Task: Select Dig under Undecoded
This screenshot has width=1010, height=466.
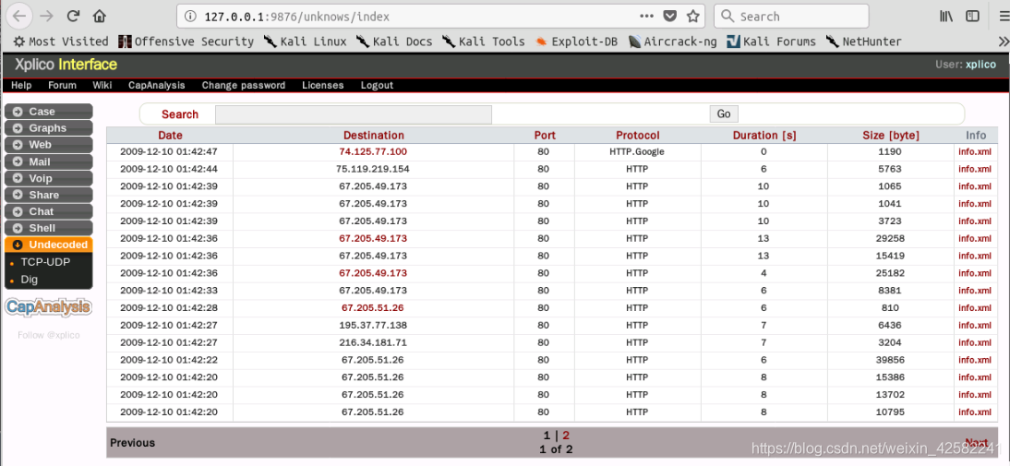Action: [x=29, y=280]
